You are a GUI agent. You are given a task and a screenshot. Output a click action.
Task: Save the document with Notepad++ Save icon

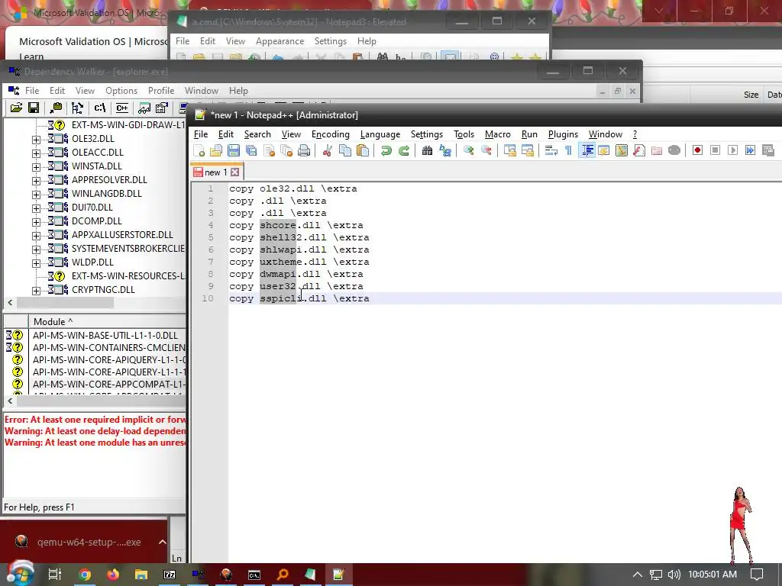click(234, 150)
